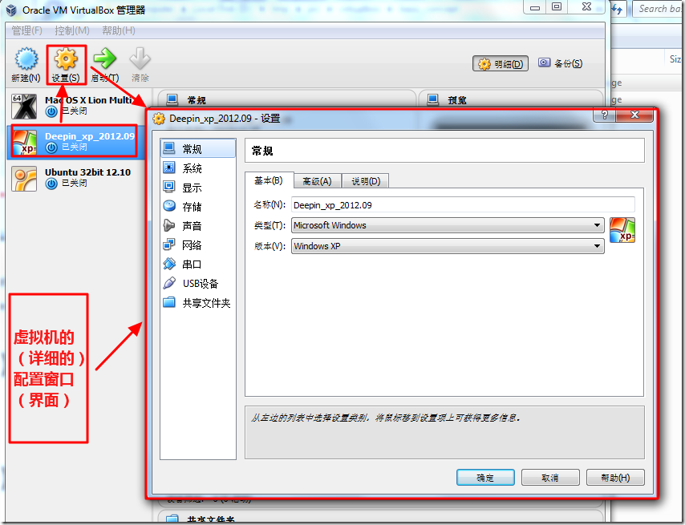Select 常规 category in settings sidebar
Viewport: 685px width, 525px height.
tap(198, 149)
